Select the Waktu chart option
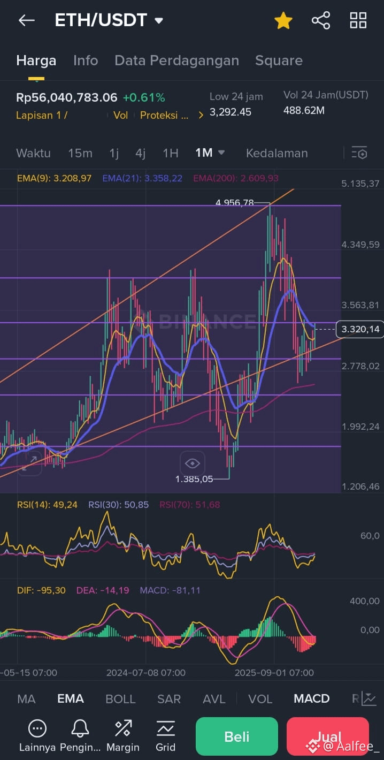The image size is (384, 760). [33, 153]
